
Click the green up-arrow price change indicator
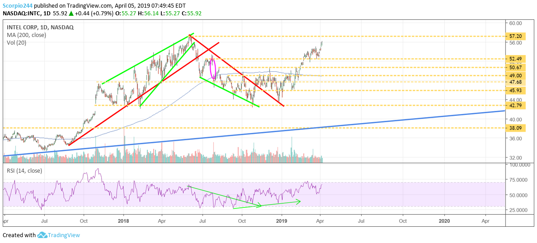(71, 14)
